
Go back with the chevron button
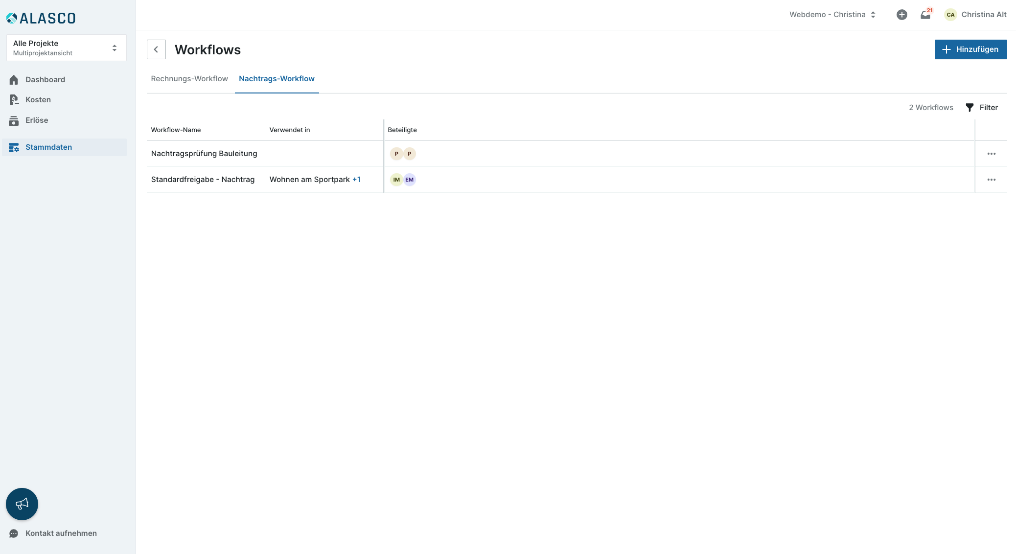(x=156, y=49)
